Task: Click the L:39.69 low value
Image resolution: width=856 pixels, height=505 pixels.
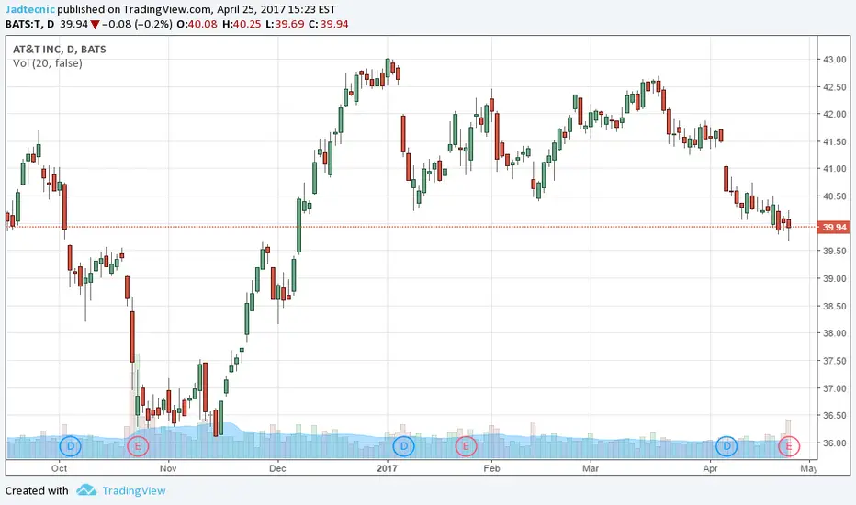Action: click(x=285, y=24)
